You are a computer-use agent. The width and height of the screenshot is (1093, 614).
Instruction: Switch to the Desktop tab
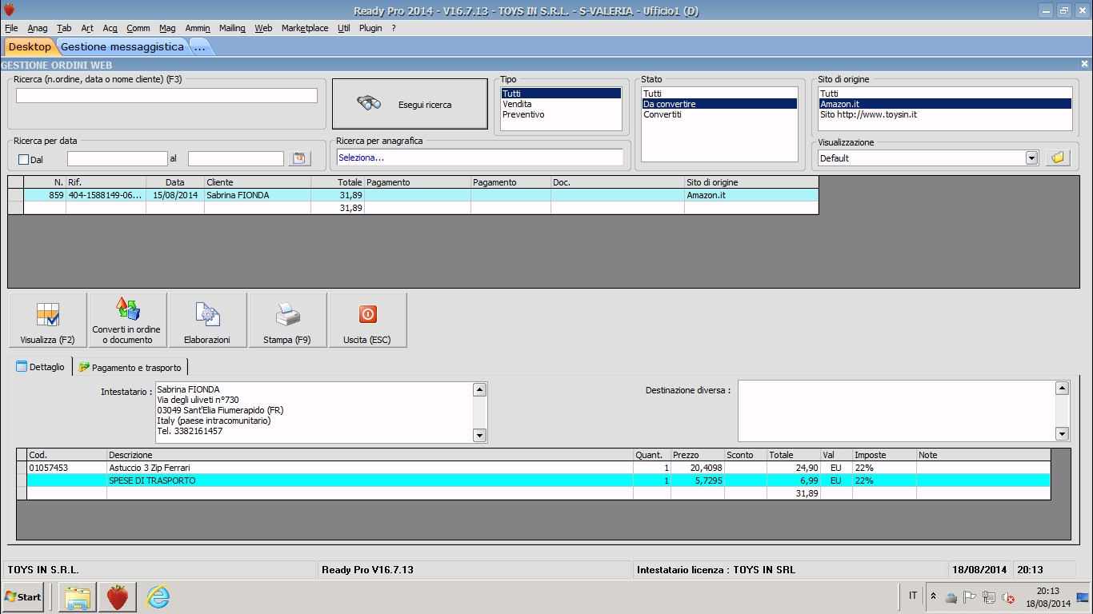(30, 46)
